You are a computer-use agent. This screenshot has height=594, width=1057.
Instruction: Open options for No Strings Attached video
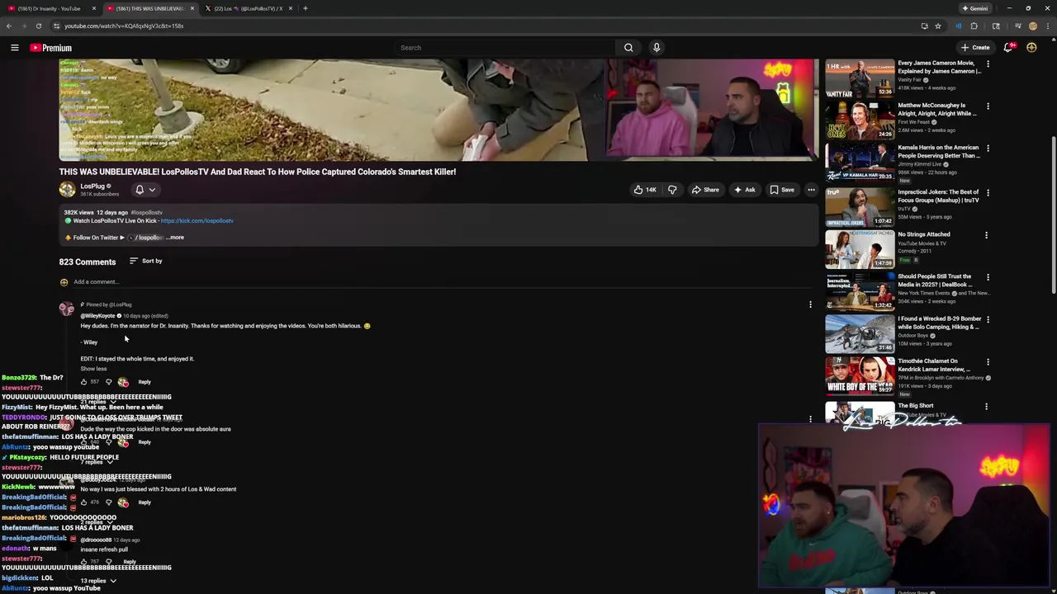click(987, 235)
